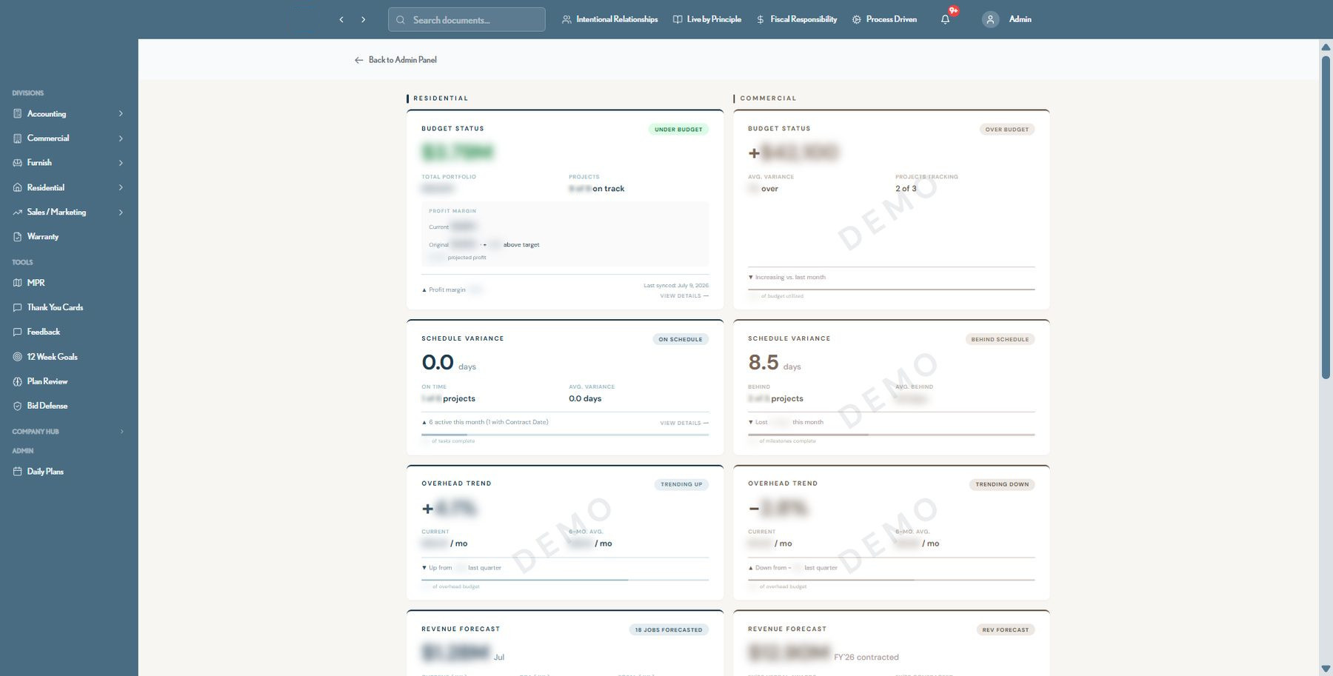Click the Intentional Relationships people icon
This screenshot has height=676, width=1333.
pos(567,20)
